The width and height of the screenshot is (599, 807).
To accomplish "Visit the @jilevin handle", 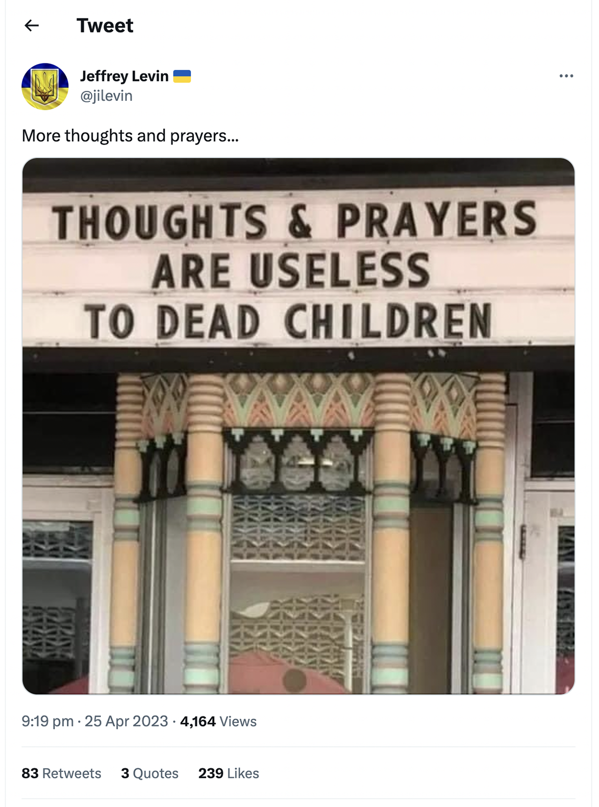I will click(106, 96).
